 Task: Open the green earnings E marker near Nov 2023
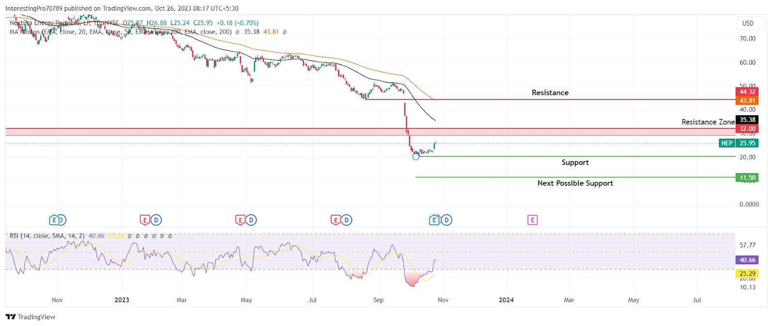tap(434, 220)
